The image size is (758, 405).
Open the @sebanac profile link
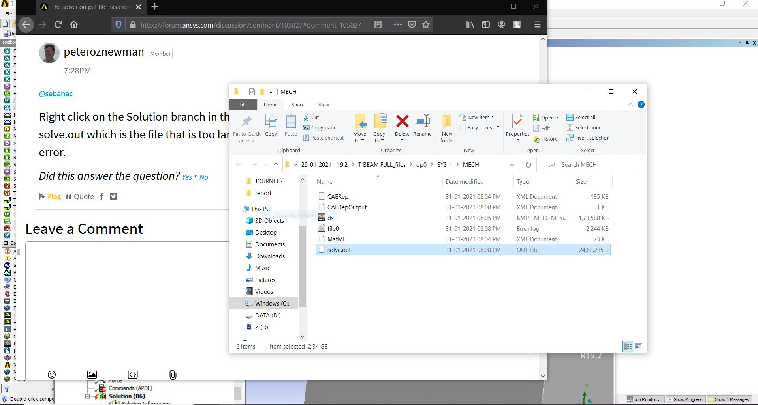[x=55, y=93]
